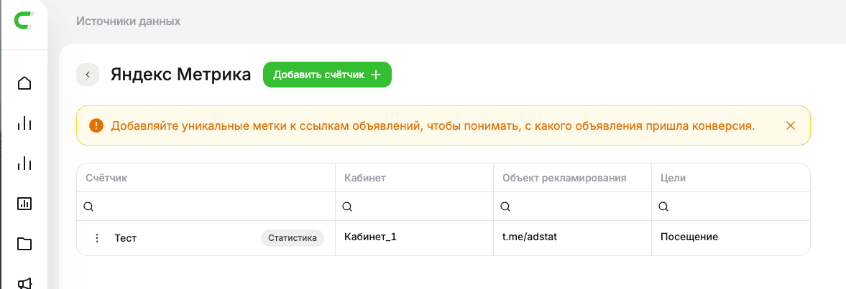Screen dimensions: 846x289
Task: Click the warning text about unique tags
Action: coord(433,126)
